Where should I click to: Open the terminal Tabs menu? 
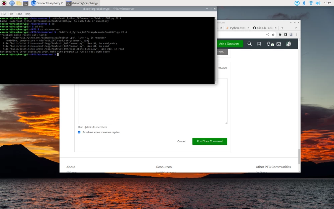pyautogui.click(x=19, y=14)
